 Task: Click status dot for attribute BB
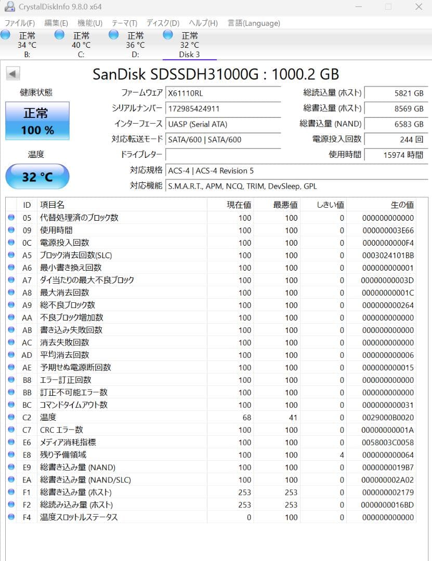[11, 392]
